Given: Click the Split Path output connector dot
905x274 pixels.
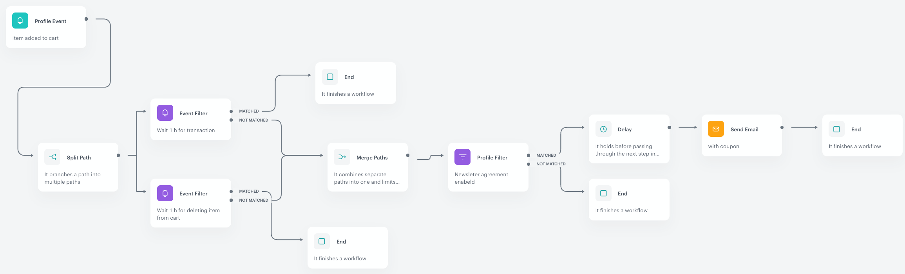Looking at the screenshot, I should [118, 156].
